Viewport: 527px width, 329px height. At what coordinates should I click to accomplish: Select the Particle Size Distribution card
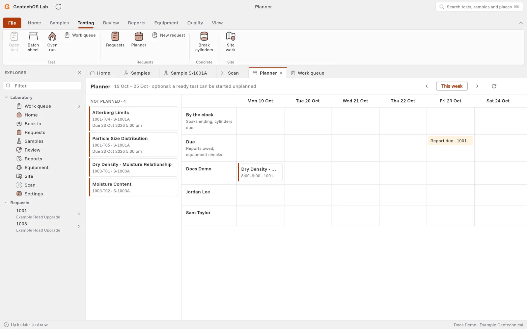coord(133,145)
